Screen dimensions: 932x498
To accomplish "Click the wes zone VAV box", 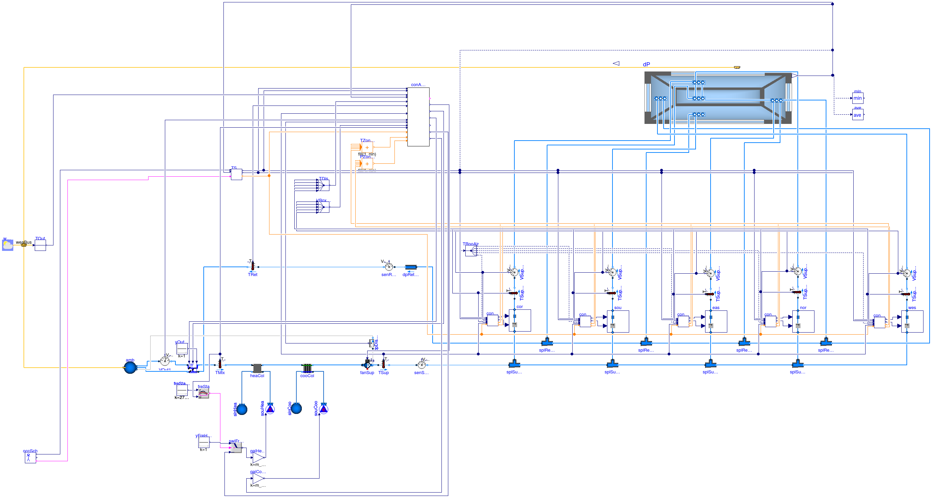I will 912,322.
